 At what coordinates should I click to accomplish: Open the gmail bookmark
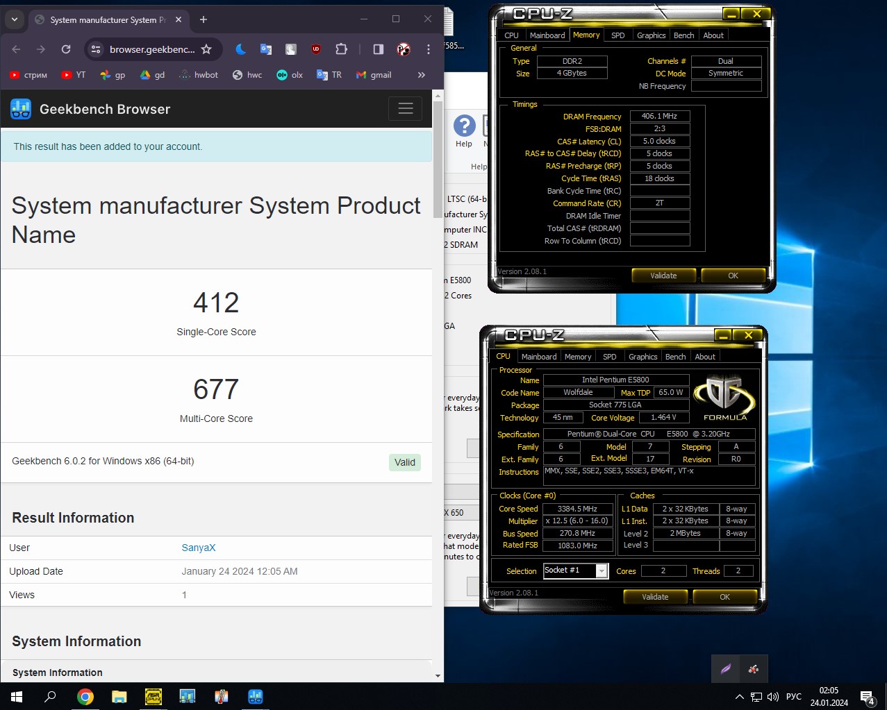coord(374,75)
